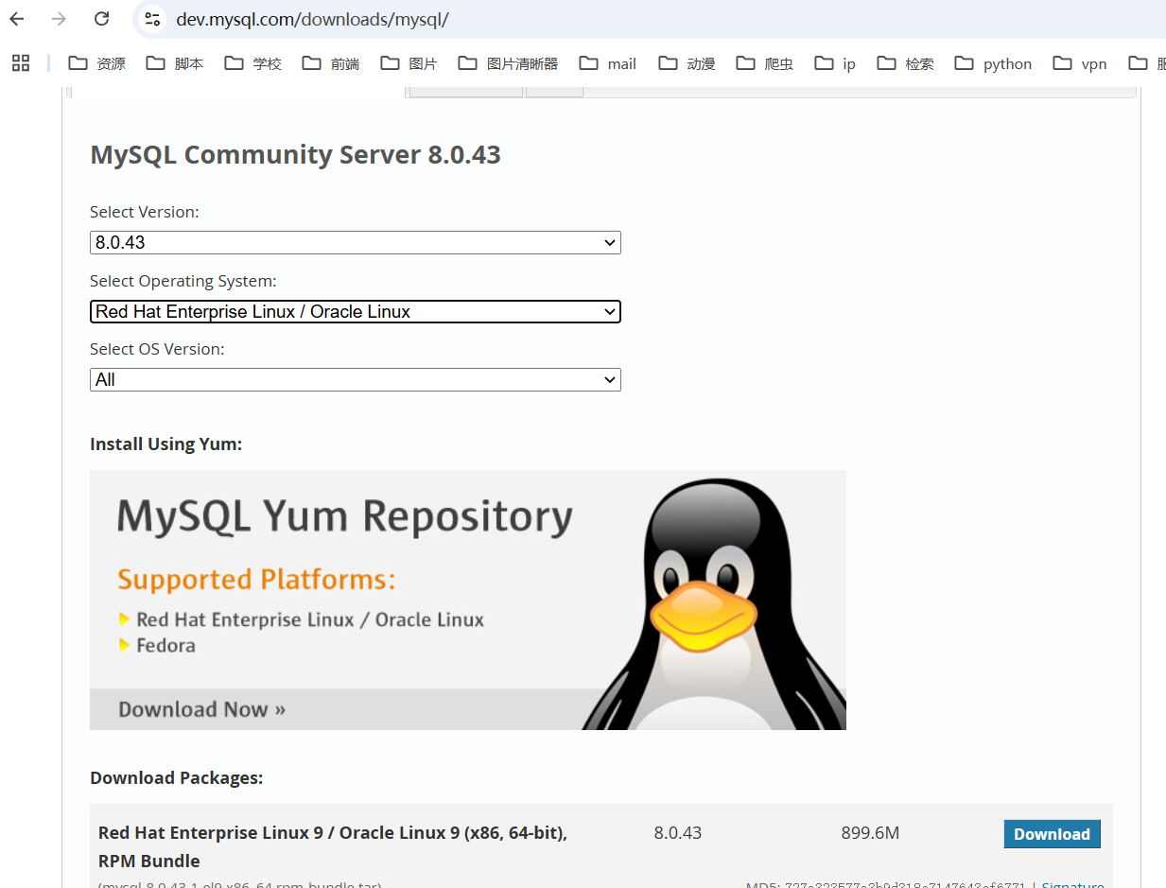Open the 动漫 bookmark folder
The height and width of the screenshot is (888, 1166).
(x=687, y=63)
